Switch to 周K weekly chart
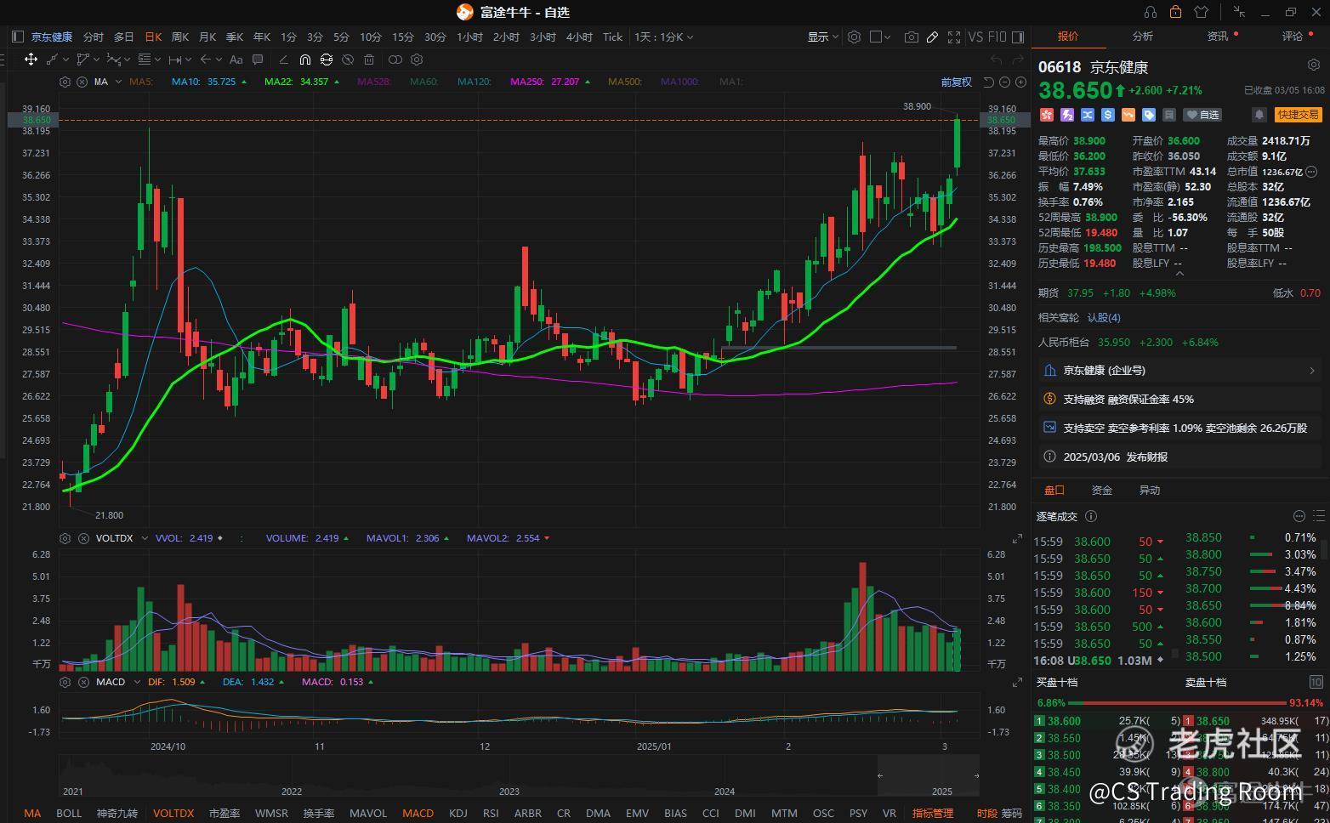The width and height of the screenshot is (1330, 823). tap(180, 37)
